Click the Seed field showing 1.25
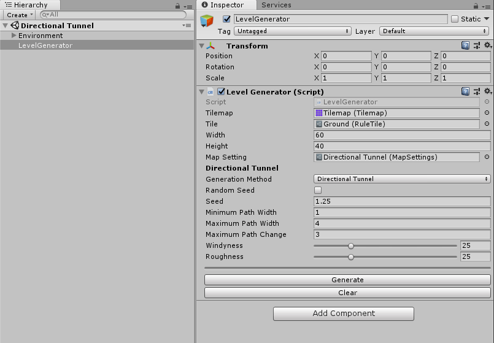494x343 pixels. [x=402, y=201]
